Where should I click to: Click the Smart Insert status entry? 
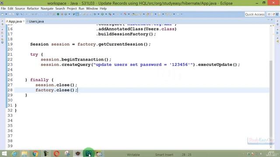pos(164,155)
